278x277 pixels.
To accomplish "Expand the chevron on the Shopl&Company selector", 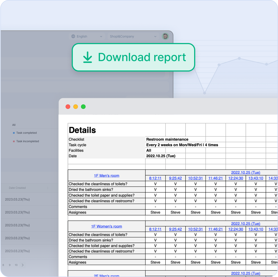I will 155,36.
